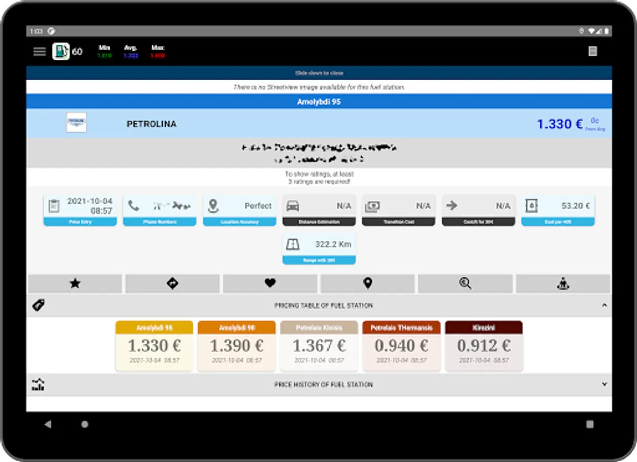This screenshot has width=637, height=462.
Task: Tap the no Streetview image notice
Action: point(319,87)
